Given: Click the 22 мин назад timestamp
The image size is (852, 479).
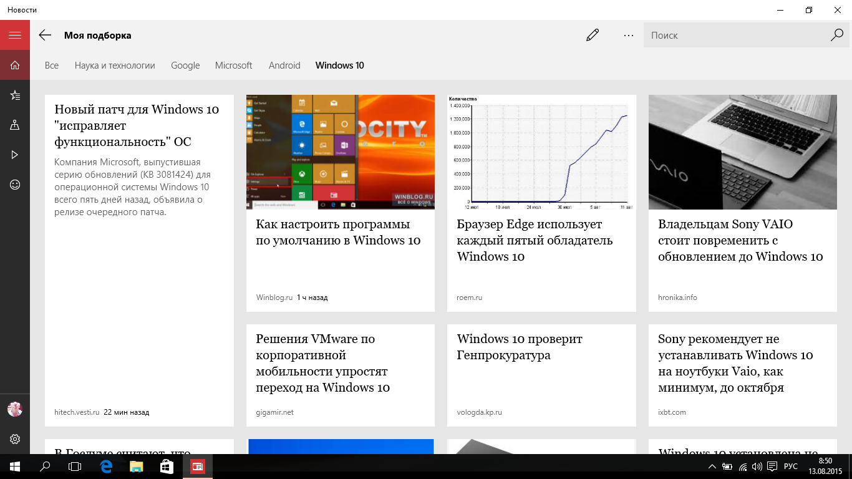Looking at the screenshot, I should coord(127,412).
